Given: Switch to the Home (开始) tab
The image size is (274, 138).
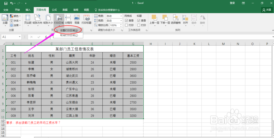Looking at the screenshot, I should [x=17, y=10].
